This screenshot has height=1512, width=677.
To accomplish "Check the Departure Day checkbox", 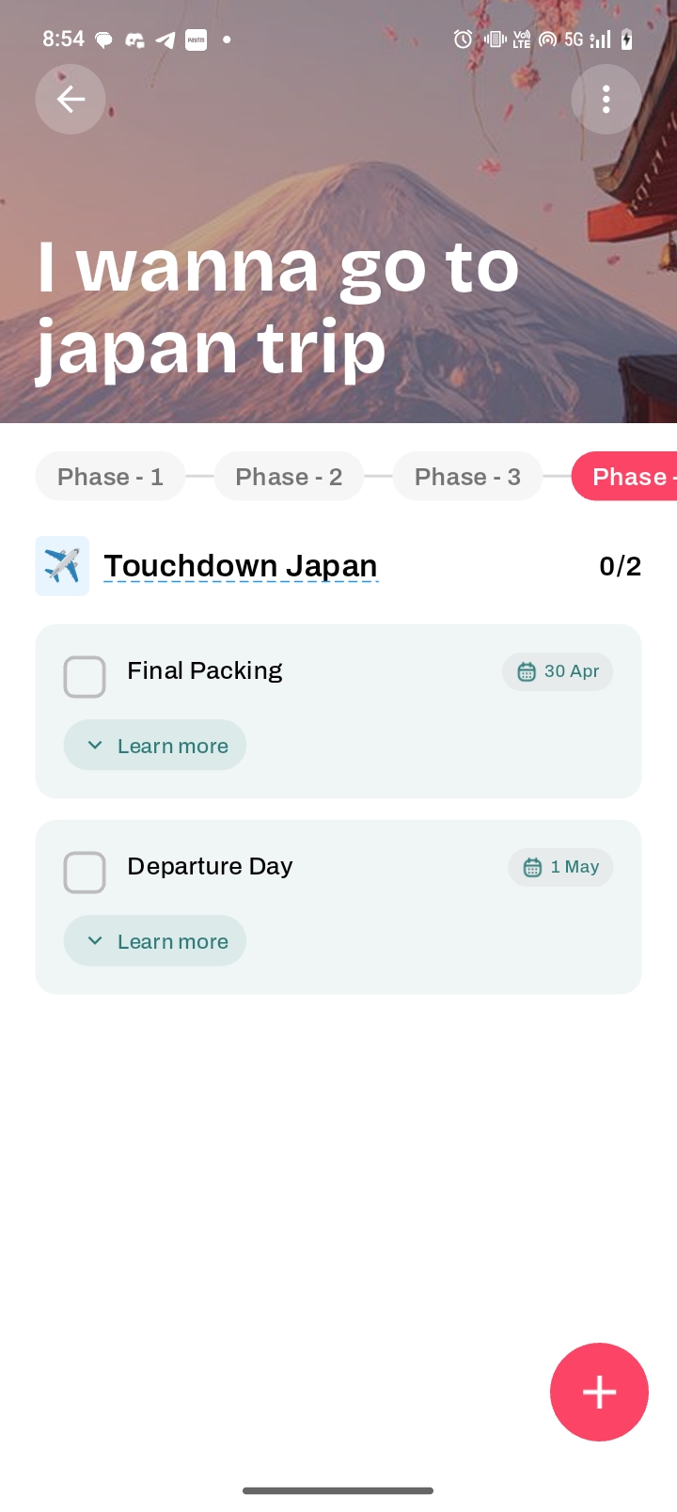I will coord(85,873).
